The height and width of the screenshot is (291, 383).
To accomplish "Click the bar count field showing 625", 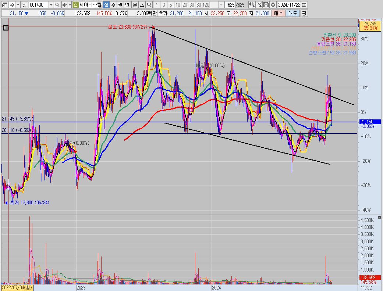I will pos(230,5).
